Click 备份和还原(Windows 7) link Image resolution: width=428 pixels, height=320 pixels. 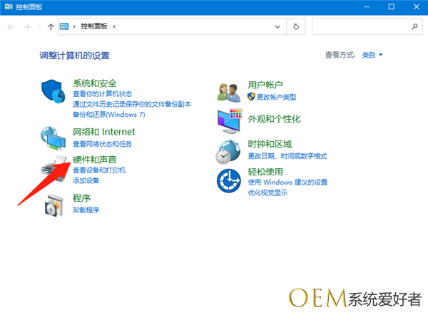coord(108,114)
